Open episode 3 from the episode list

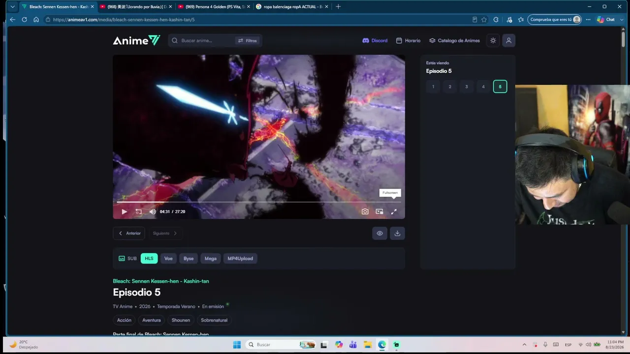[x=467, y=87]
